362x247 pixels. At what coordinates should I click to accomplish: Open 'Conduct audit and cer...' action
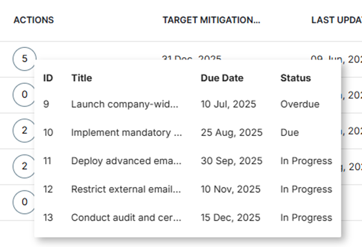click(x=126, y=217)
